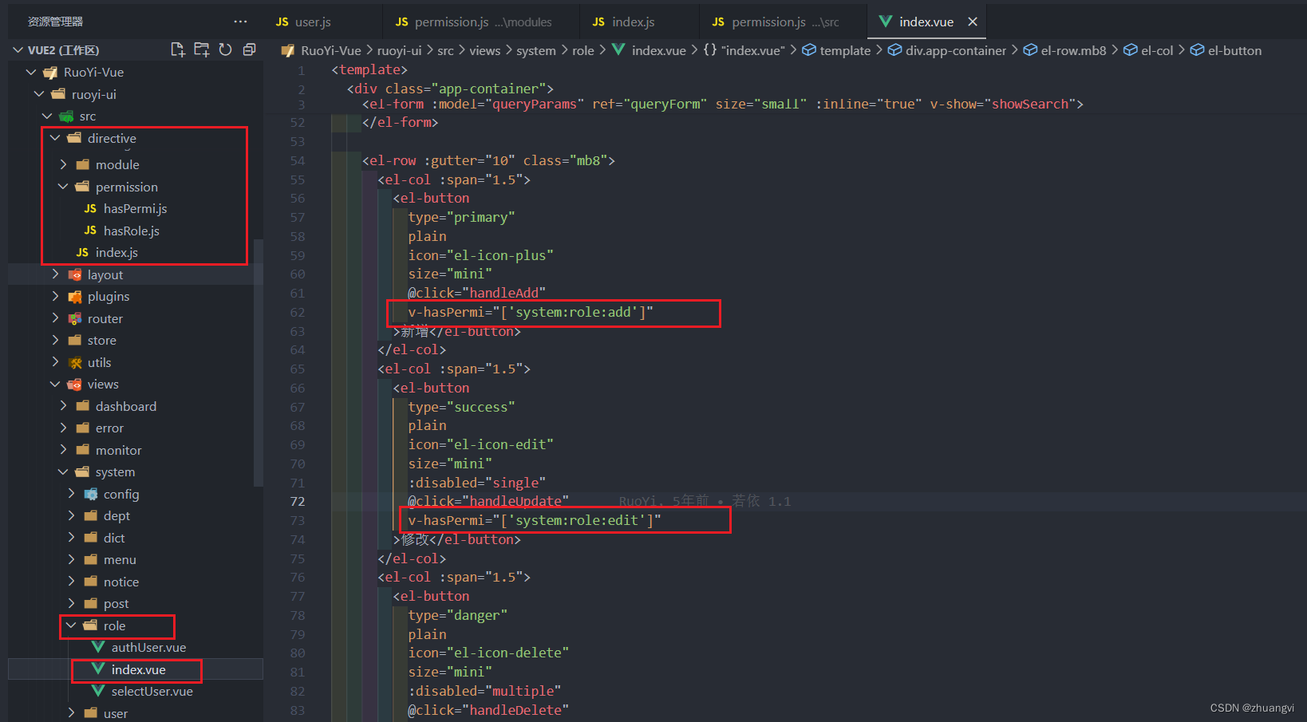Click the role folder icon
1307x722 pixels.
(x=90, y=625)
